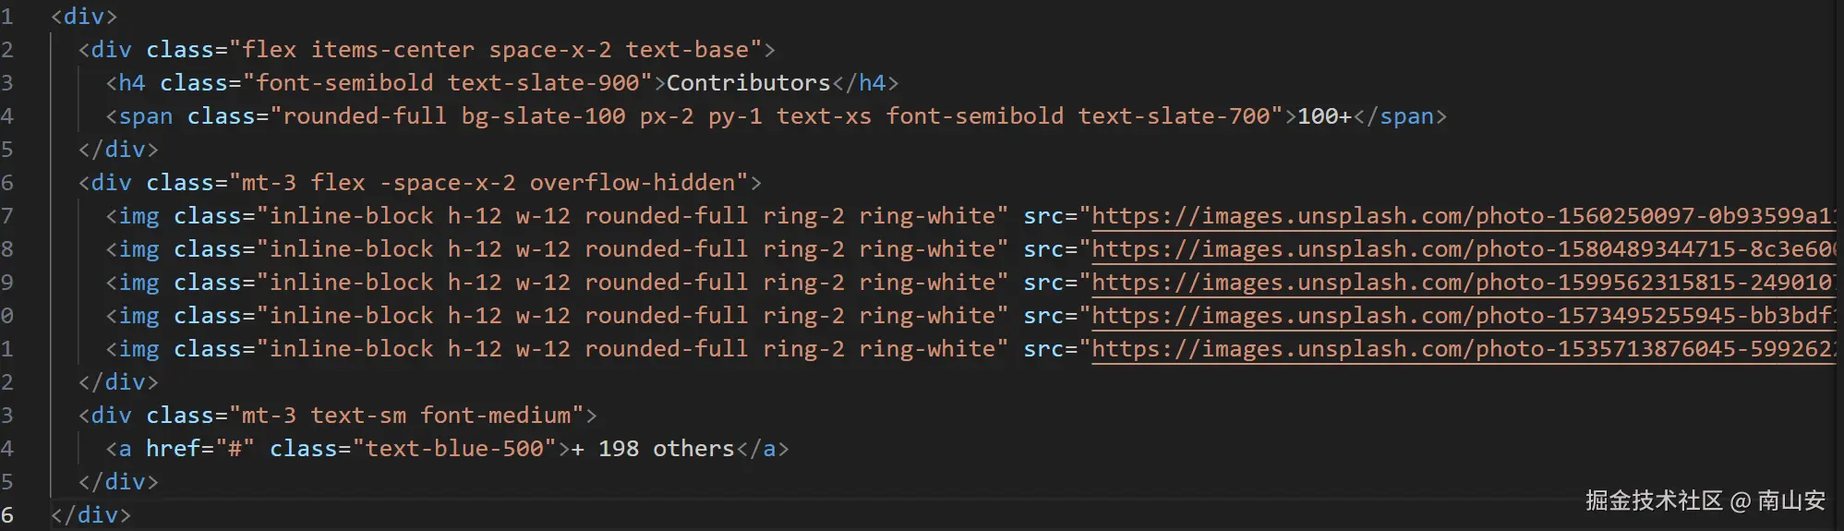Viewport: 1844px width, 531px height.
Task: Click the src link with photo-1573495255945
Action: pyautogui.click(x=1459, y=316)
